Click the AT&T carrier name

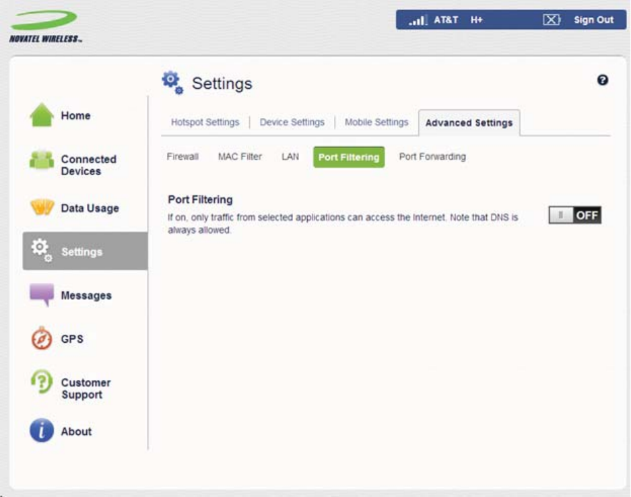(x=446, y=20)
